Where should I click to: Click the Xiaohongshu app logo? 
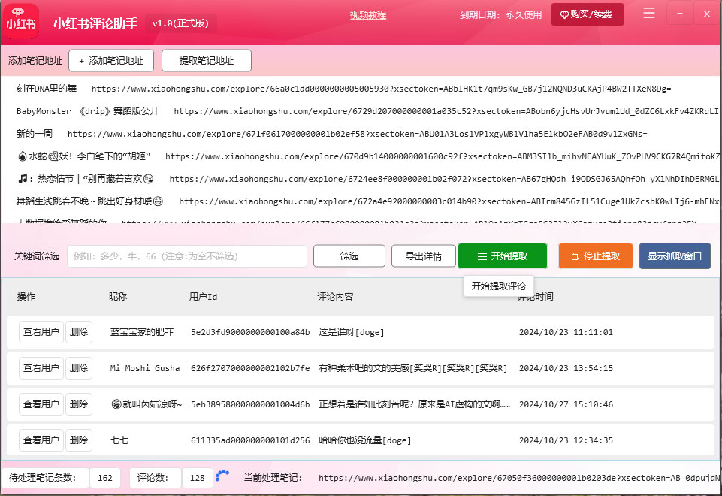(21, 23)
